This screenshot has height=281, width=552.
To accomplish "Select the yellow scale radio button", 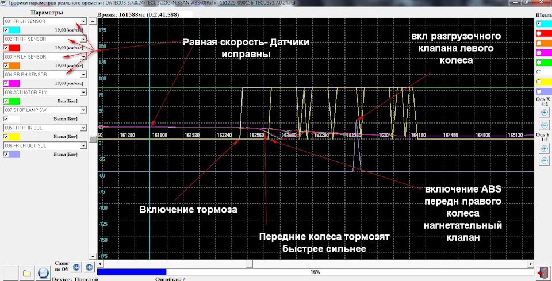I will click(x=539, y=82).
